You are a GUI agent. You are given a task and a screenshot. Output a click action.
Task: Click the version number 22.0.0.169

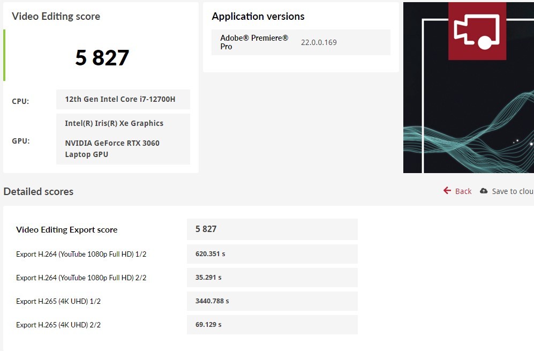click(319, 42)
